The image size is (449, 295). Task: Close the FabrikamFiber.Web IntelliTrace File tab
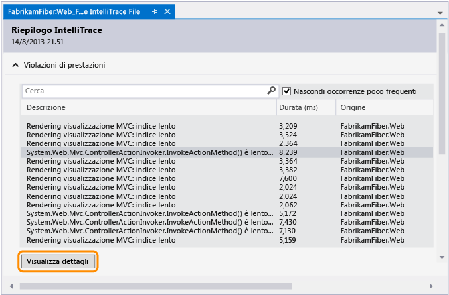(x=167, y=11)
